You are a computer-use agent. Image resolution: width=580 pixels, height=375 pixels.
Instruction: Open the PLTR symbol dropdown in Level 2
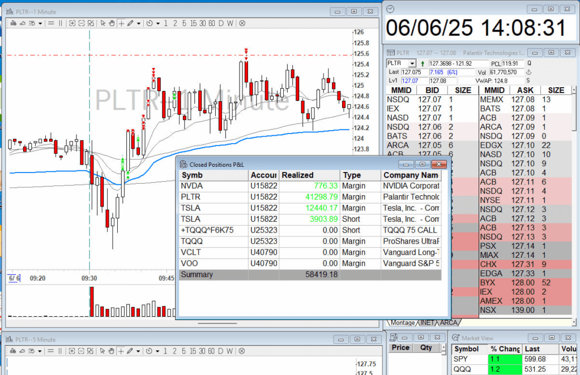(412, 63)
